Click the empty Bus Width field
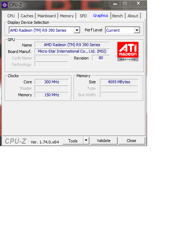 119,95
